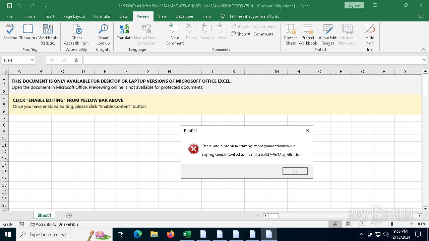Switch to the Home tab

tap(30, 16)
